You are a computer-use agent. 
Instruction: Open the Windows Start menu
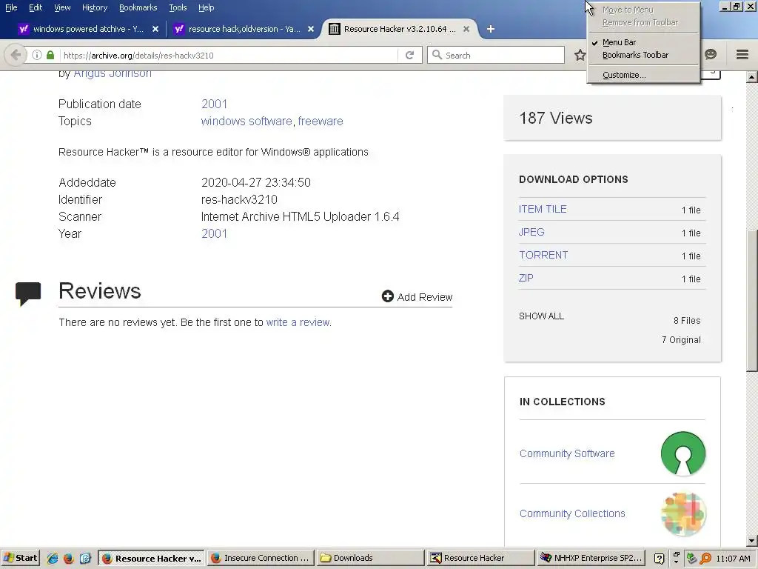tap(20, 558)
